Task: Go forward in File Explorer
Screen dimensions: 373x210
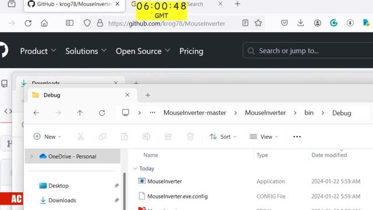Action: (58, 113)
